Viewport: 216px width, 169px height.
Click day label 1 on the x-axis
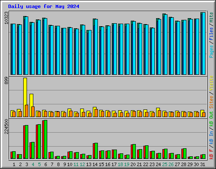pyautogui.click(x=14, y=164)
